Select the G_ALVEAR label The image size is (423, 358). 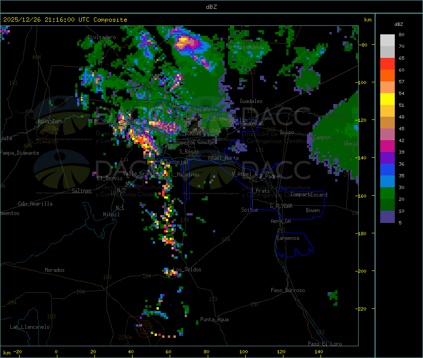[281, 206]
